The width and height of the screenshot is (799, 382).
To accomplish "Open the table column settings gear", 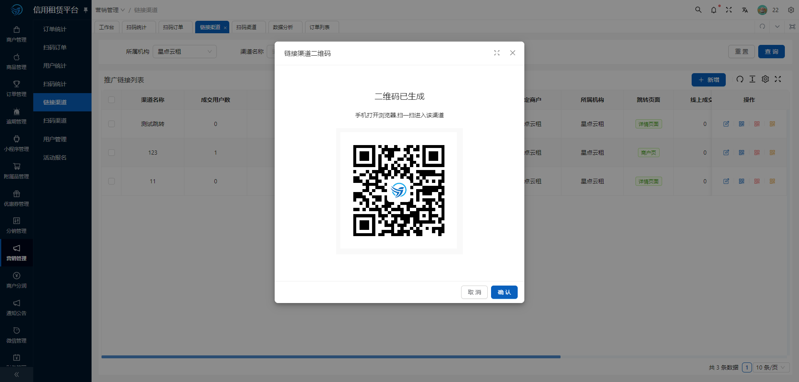I will click(765, 79).
